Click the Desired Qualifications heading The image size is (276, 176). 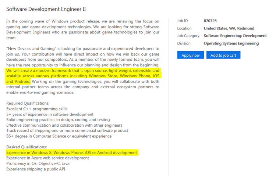point(26,147)
